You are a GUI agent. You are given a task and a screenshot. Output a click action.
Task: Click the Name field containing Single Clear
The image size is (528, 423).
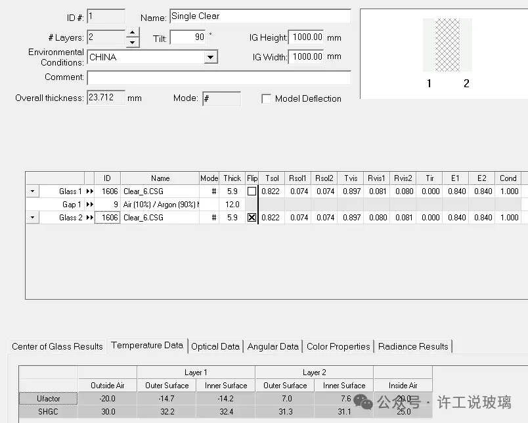click(x=260, y=16)
